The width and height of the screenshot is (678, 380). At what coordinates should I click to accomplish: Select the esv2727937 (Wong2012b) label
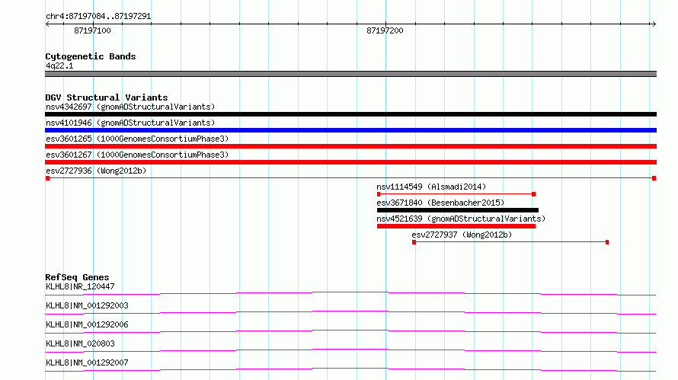point(462,235)
